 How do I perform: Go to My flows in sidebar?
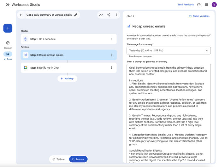tap(8, 54)
